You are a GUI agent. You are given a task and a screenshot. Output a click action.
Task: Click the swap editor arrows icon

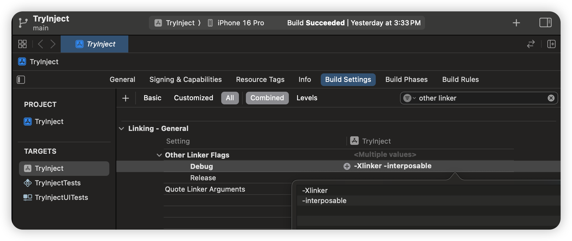(x=531, y=44)
